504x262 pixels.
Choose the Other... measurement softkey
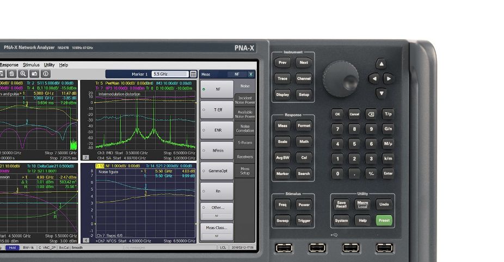tap(217, 211)
